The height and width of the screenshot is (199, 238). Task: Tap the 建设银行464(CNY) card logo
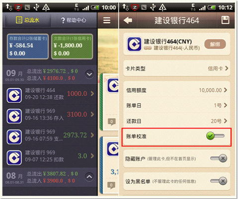tap(134, 44)
